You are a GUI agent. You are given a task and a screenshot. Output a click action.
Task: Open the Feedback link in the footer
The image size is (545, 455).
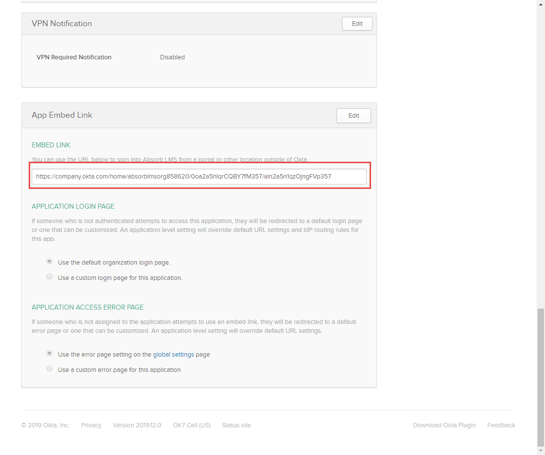501,425
